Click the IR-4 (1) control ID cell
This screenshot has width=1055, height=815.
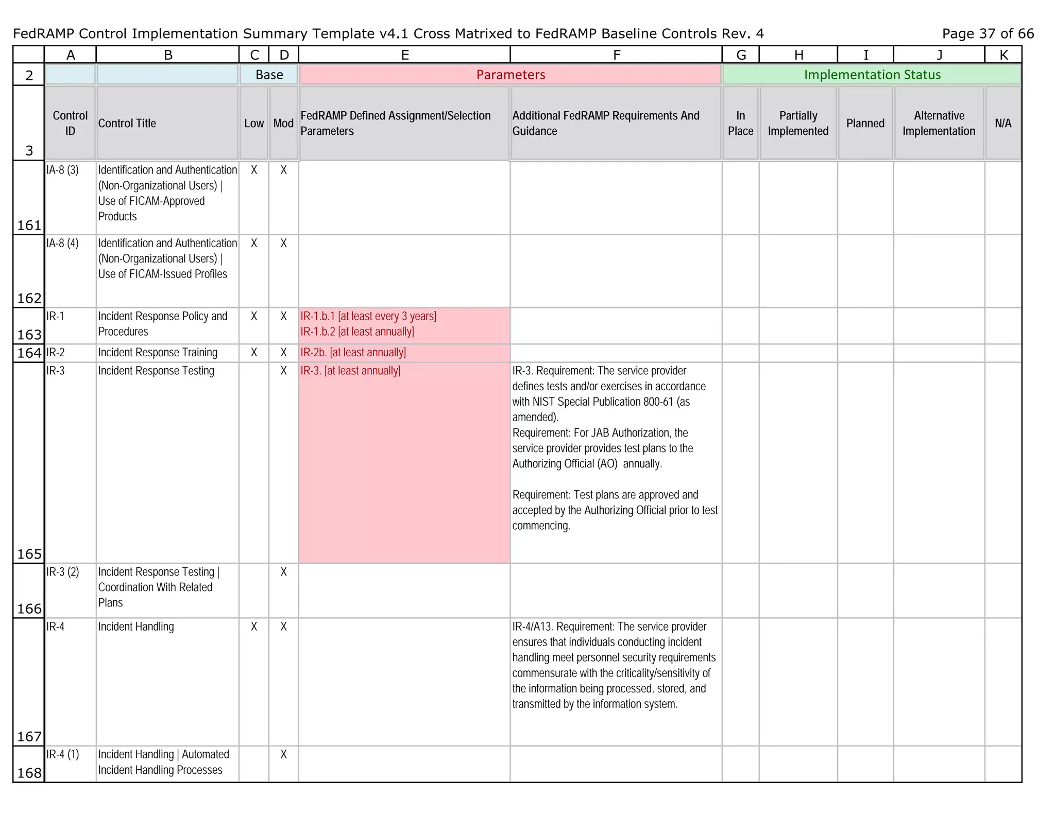coord(71,765)
